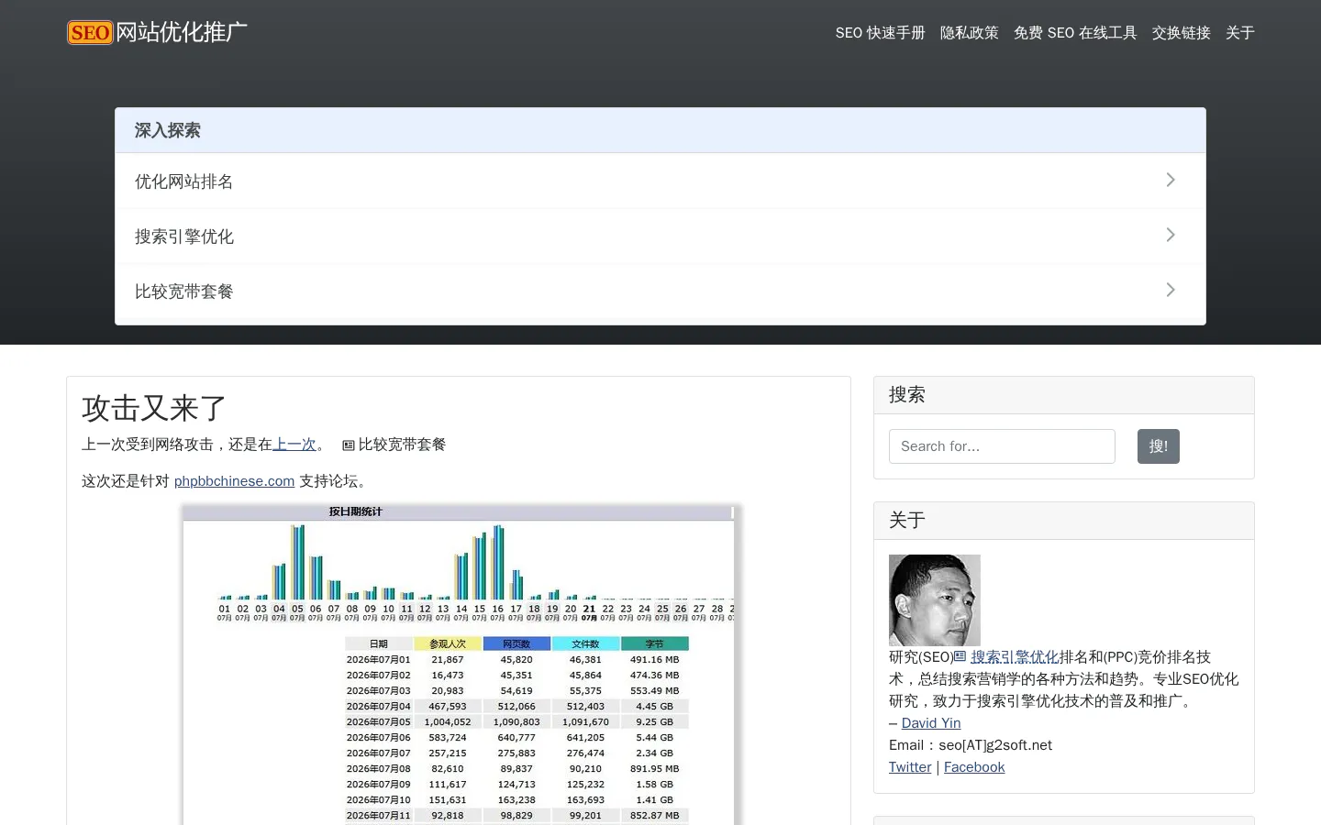1321x825 pixels.
Task: Click the 5.44 GB cell
Action: pos(654,737)
